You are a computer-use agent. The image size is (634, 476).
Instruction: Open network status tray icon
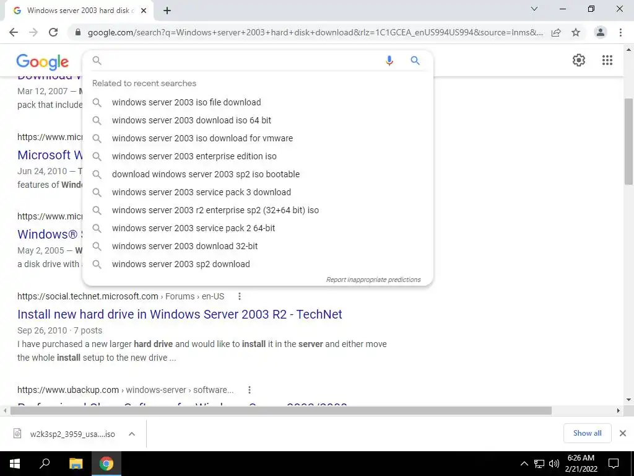click(539, 464)
